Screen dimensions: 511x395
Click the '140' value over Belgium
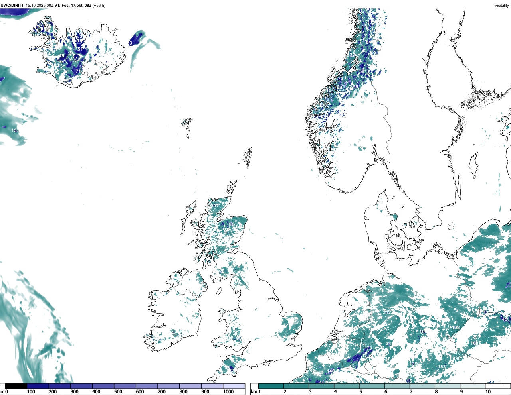pyautogui.click(x=331, y=371)
